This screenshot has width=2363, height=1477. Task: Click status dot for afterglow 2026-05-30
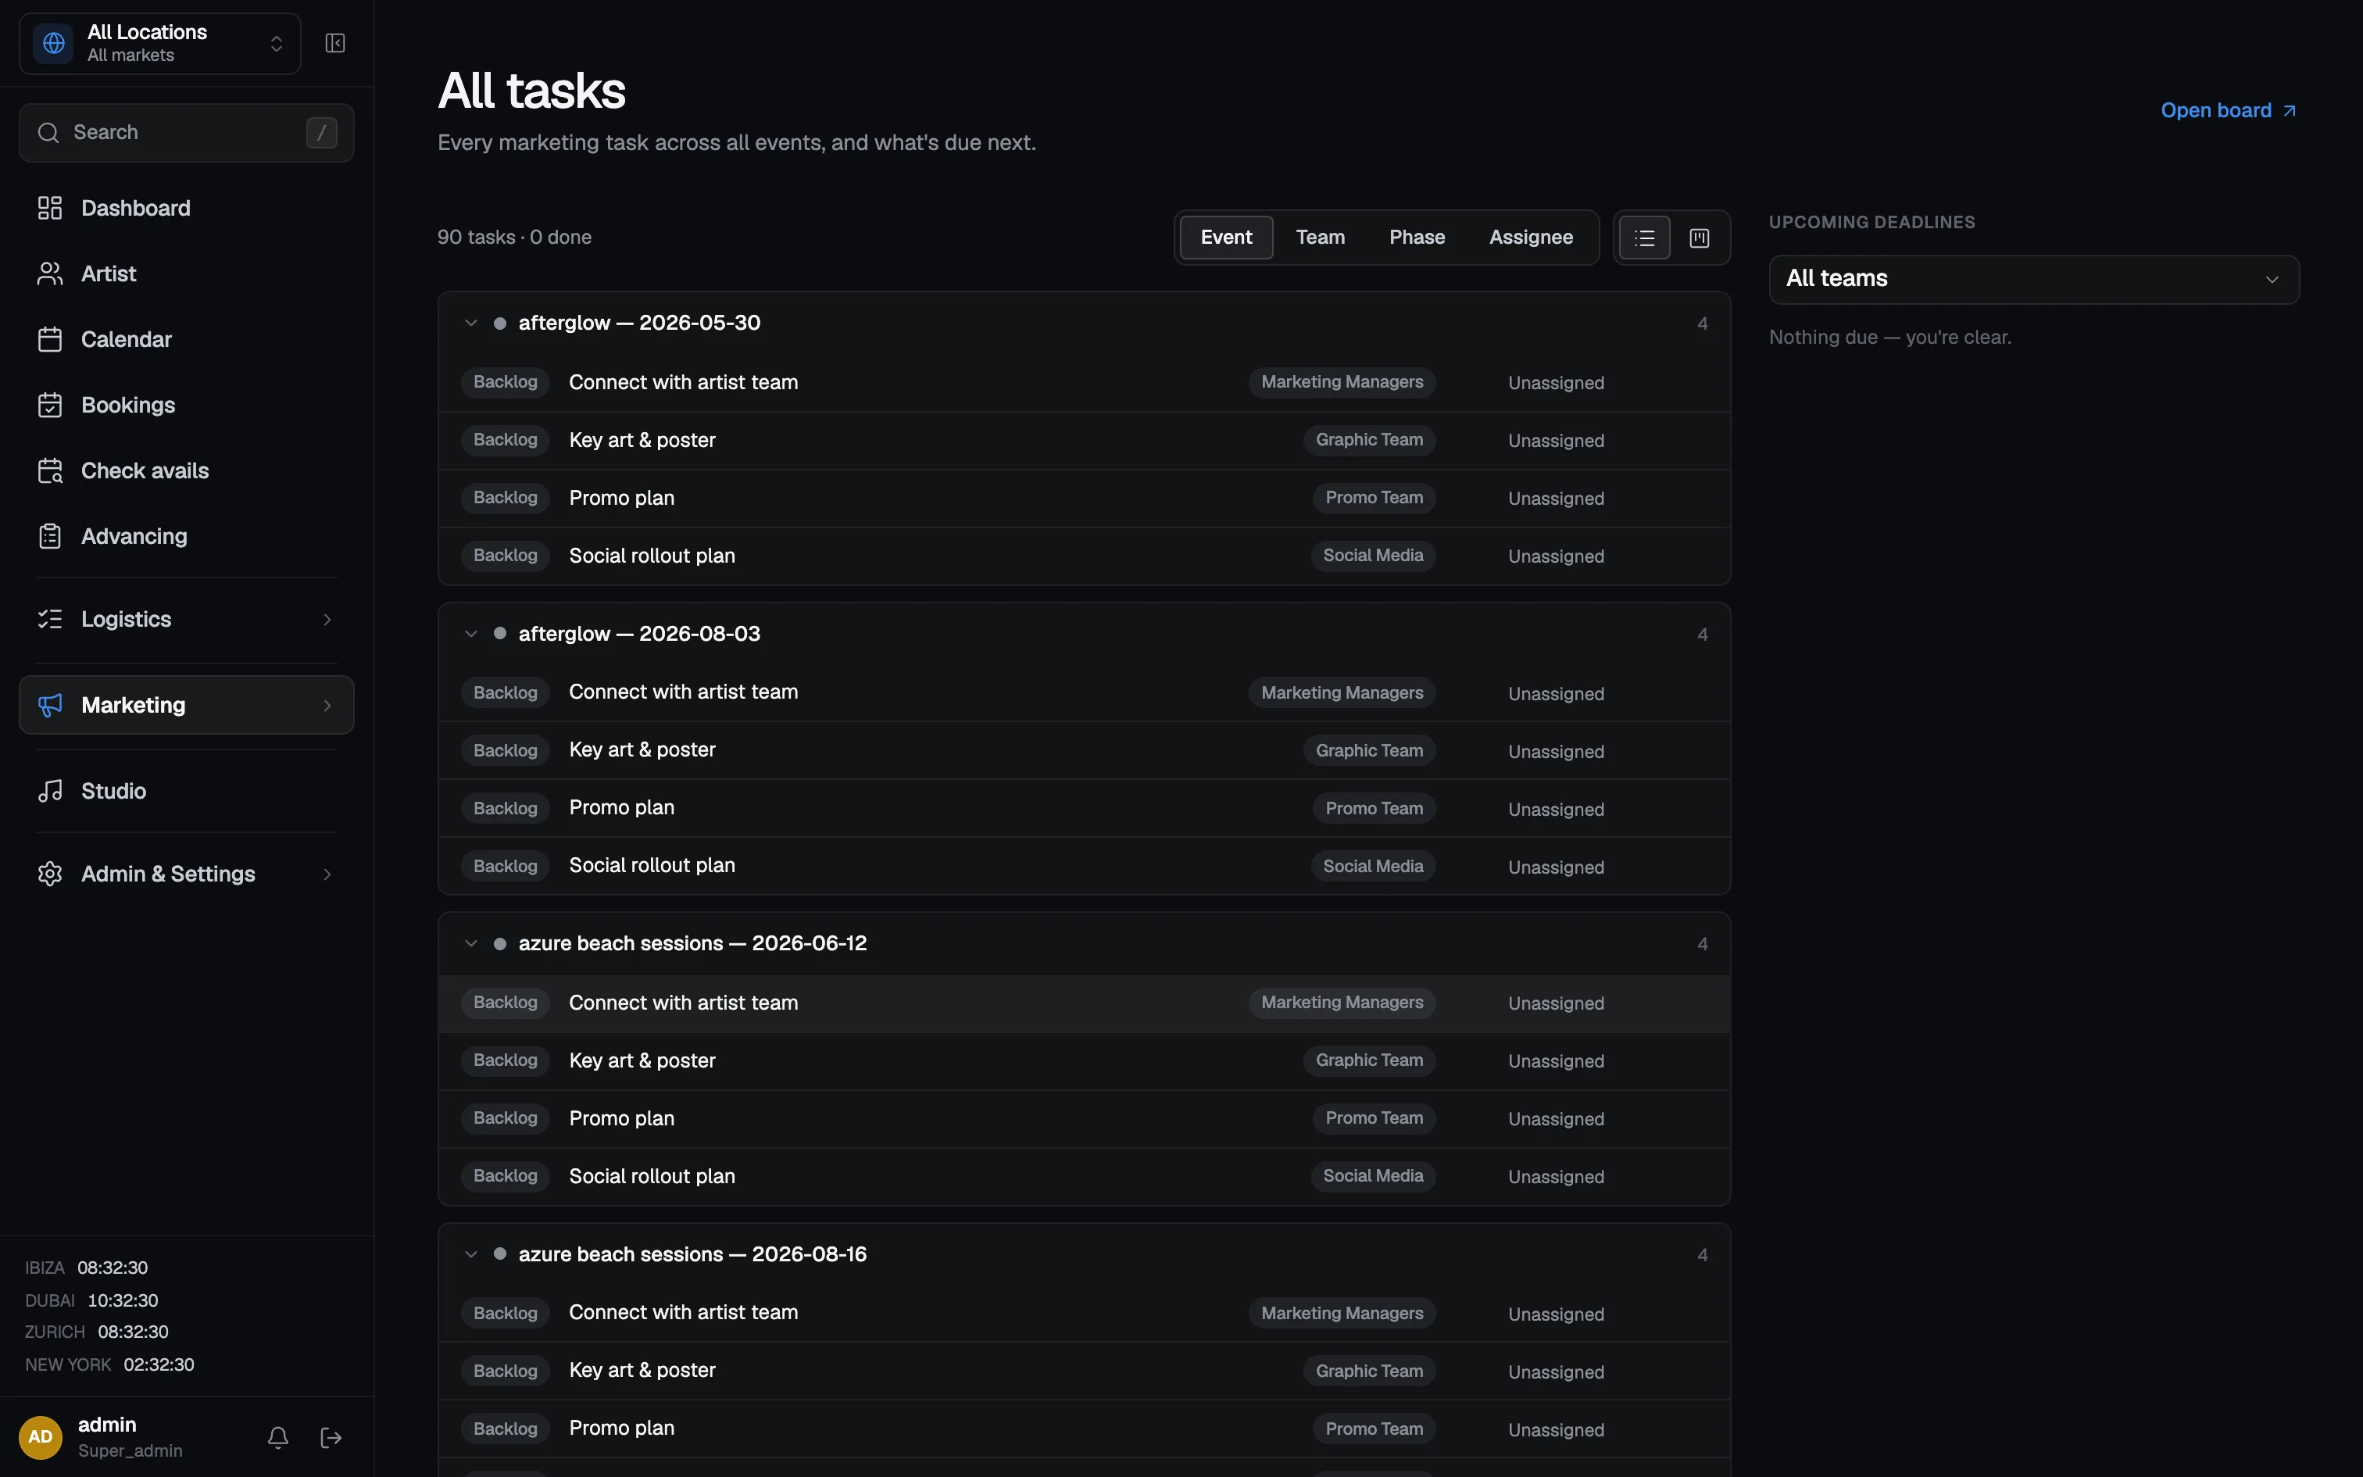click(500, 324)
